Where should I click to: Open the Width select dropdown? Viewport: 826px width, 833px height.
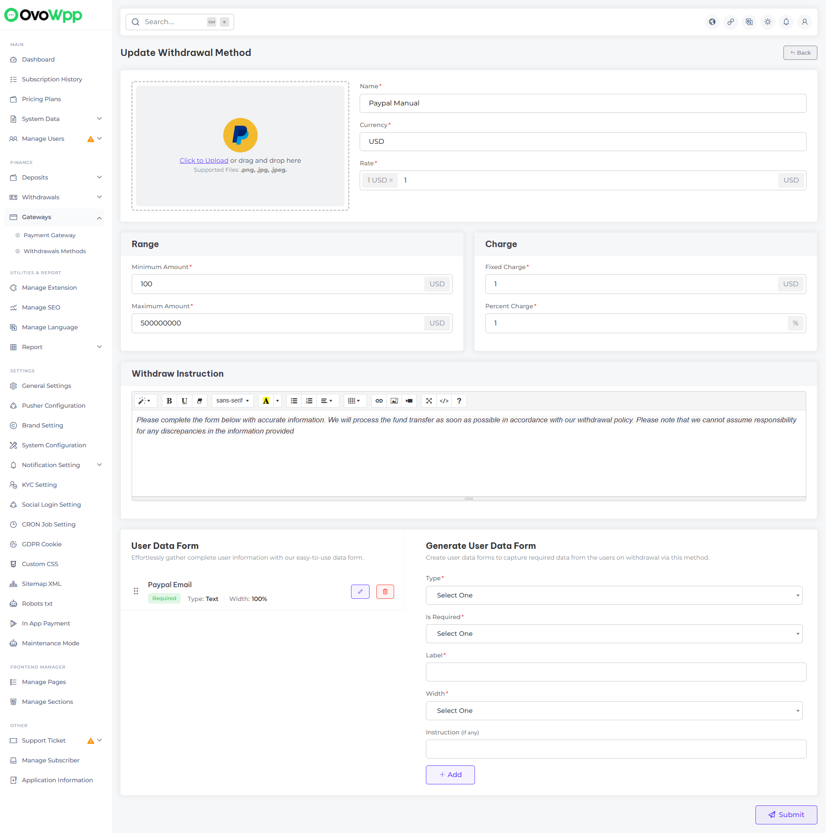click(613, 711)
